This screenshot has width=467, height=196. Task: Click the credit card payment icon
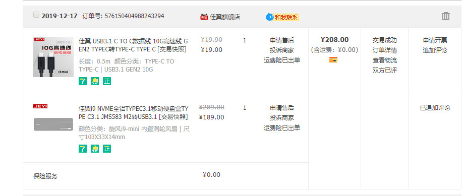click(x=333, y=60)
